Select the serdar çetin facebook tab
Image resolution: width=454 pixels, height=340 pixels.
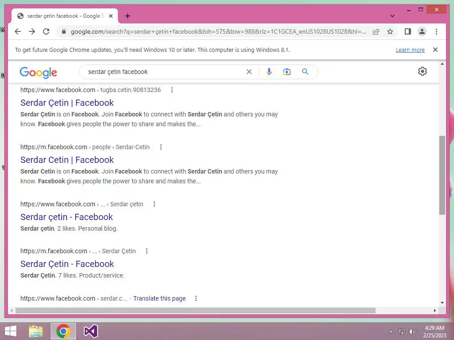point(64,16)
